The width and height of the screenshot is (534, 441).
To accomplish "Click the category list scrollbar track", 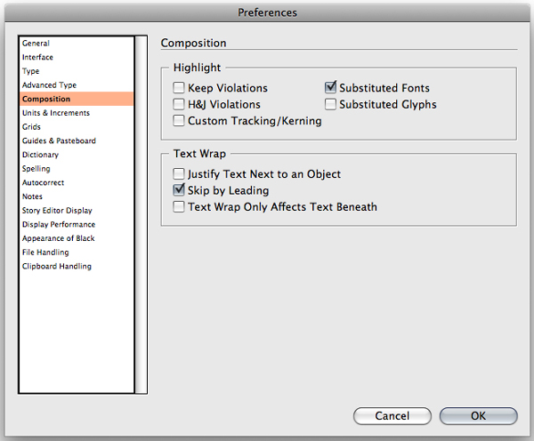I will coord(141,214).
